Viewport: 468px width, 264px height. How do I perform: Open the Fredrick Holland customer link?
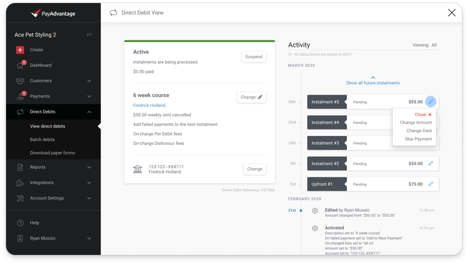coord(149,105)
